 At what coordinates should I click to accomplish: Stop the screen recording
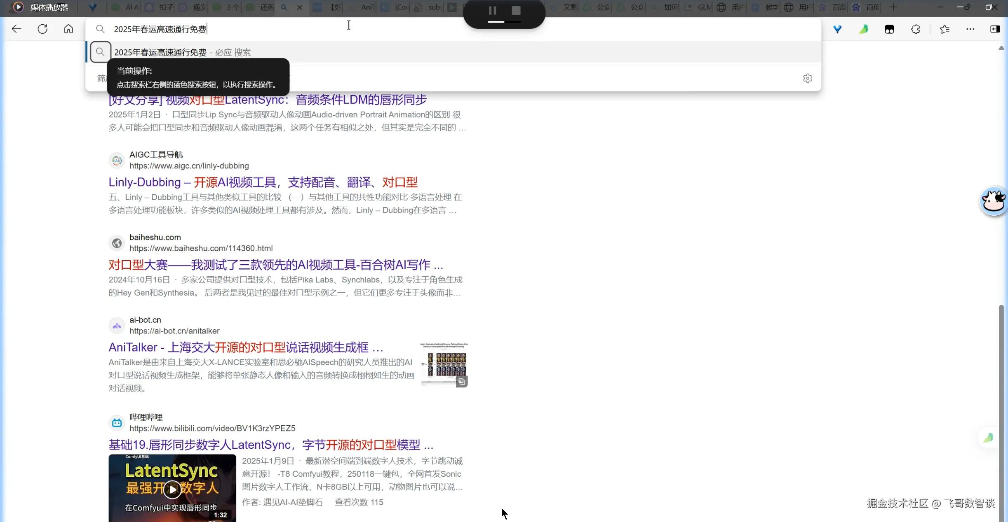[x=516, y=11]
